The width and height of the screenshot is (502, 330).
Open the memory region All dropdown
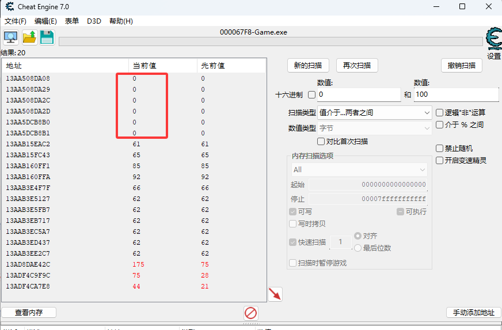click(x=359, y=170)
